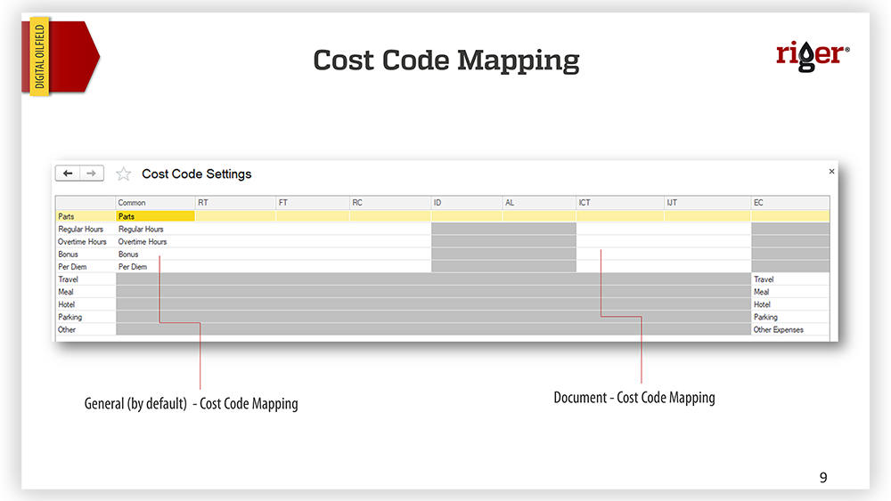The image size is (891, 501).
Task: Close the Cost Code Settings window
Action: (831, 171)
